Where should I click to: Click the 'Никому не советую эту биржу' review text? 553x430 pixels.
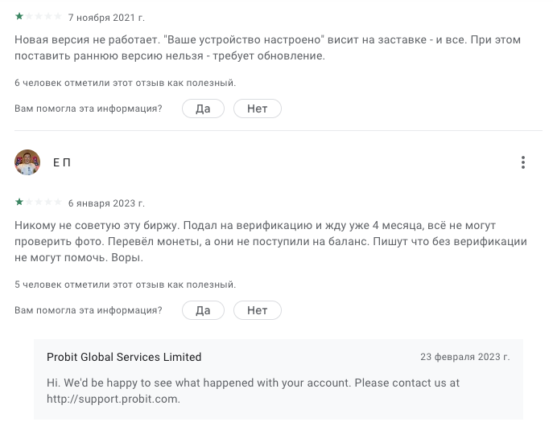point(270,241)
